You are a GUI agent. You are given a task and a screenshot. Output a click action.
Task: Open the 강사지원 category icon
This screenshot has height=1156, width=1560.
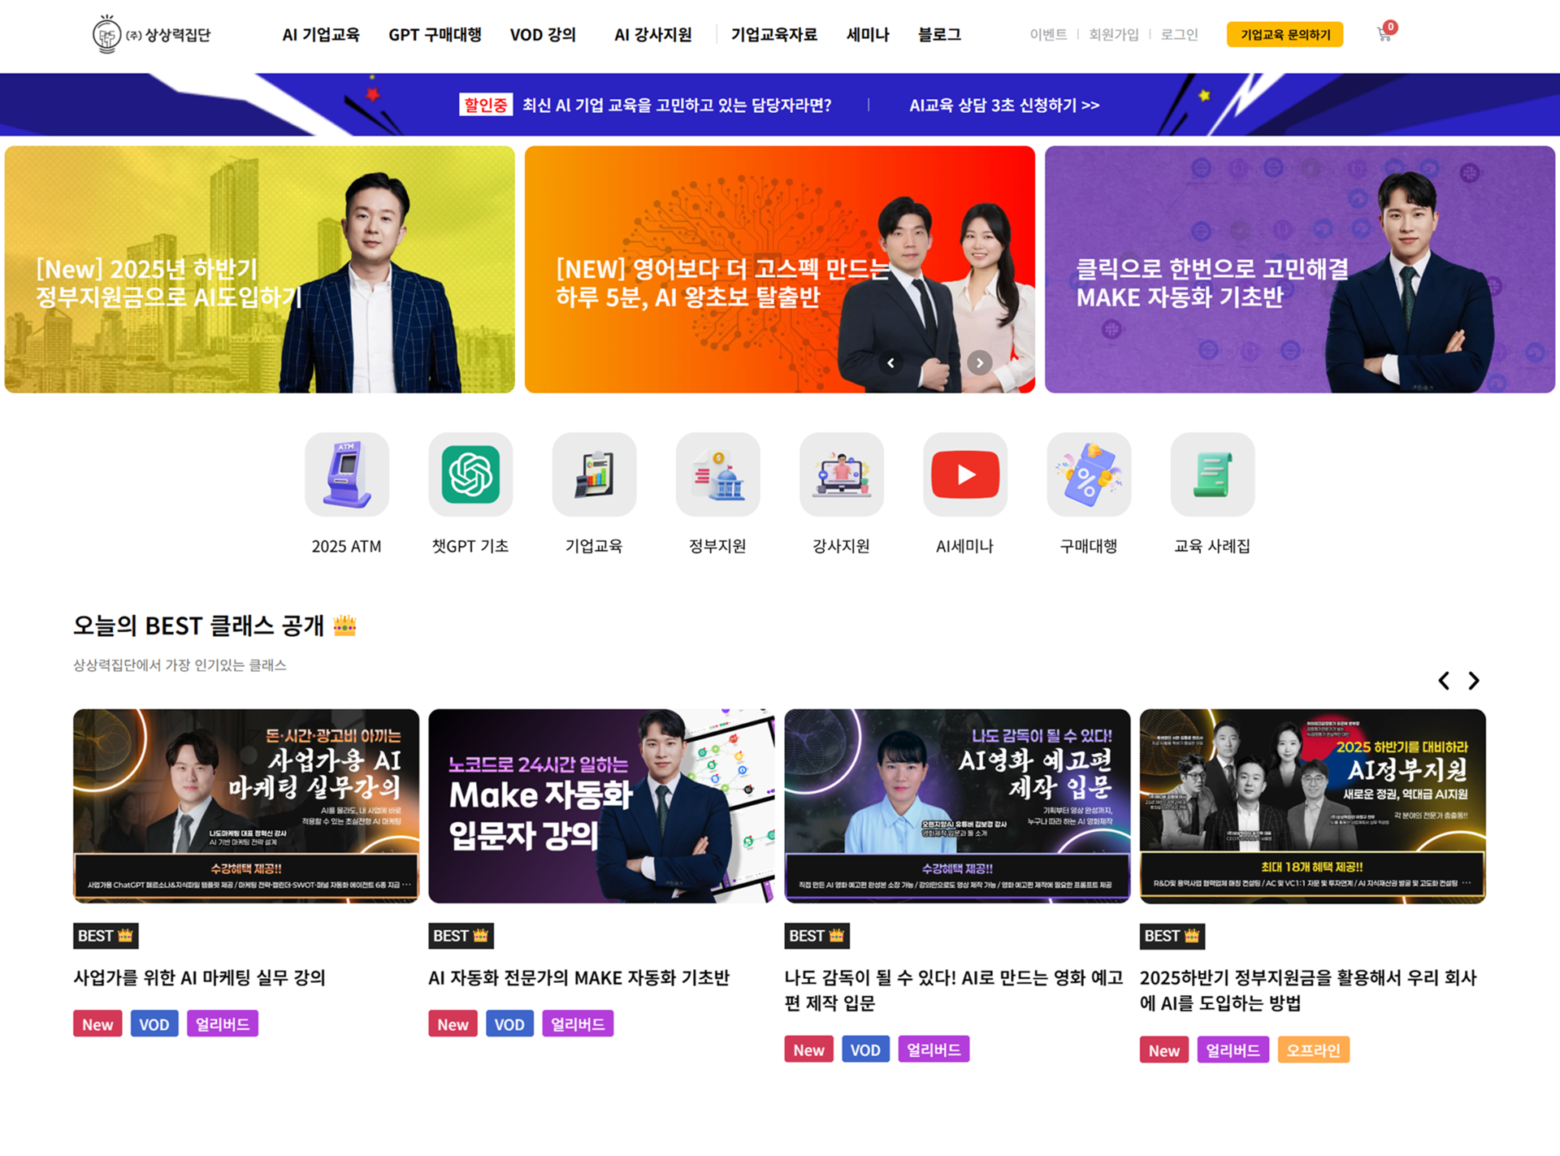841,474
